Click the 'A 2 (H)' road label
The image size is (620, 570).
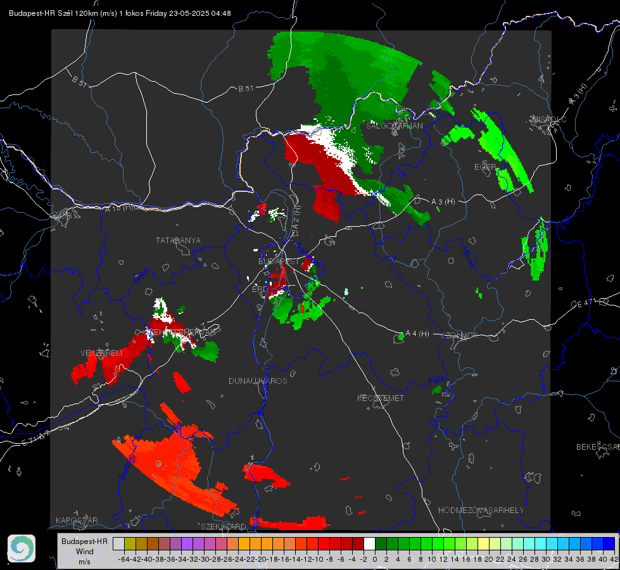pyautogui.click(x=296, y=217)
